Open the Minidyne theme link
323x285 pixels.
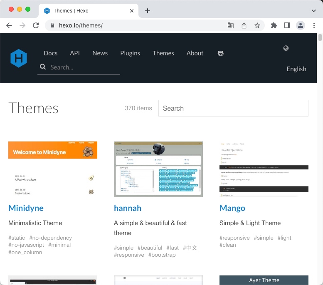tap(26, 208)
